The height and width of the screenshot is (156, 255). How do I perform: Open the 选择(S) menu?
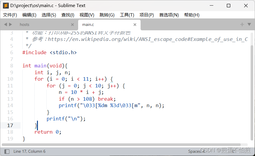pyautogui.click(x=49, y=15)
